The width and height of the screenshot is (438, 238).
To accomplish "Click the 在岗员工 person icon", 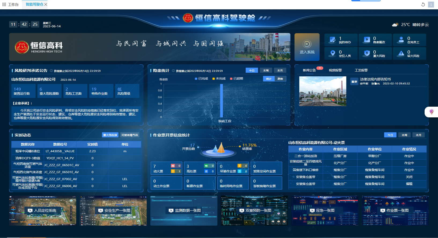I will (401, 40).
